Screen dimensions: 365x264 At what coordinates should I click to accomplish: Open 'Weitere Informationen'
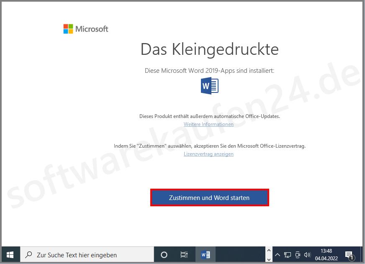click(208, 124)
